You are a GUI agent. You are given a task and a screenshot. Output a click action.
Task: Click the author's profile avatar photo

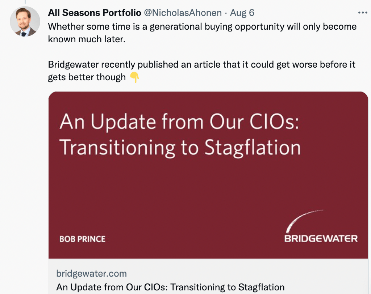[x=25, y=21]
